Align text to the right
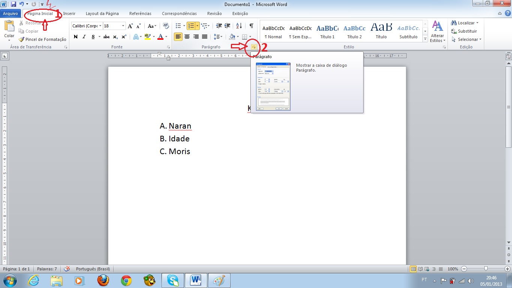Viewport: 512px width, 288px height. [196, 37]
